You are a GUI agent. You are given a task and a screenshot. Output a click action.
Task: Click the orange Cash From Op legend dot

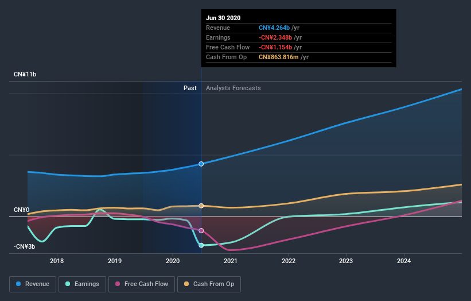tap(186, 284)
